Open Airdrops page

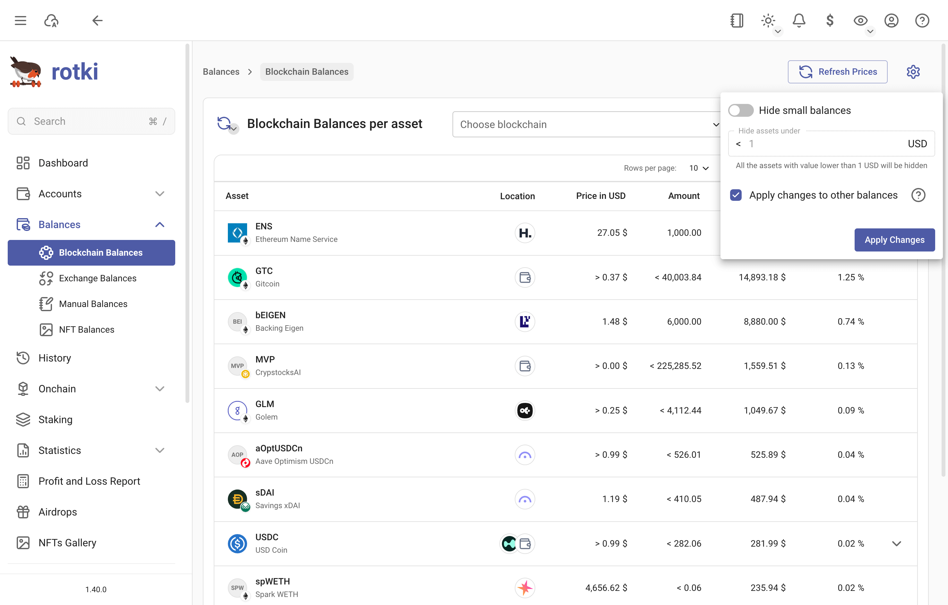[x=91, y=512]
